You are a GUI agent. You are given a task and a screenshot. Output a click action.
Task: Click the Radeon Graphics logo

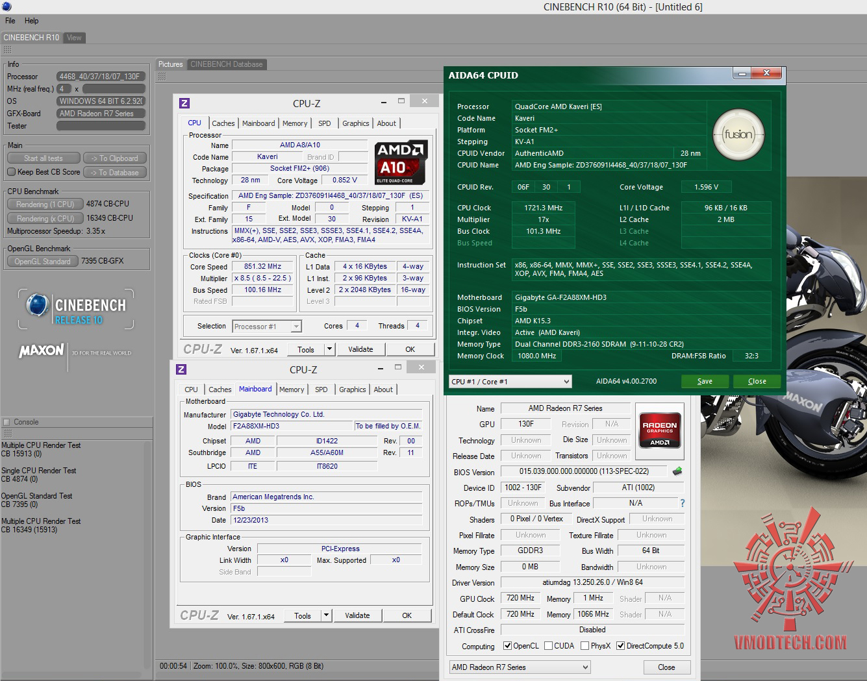point(659,429)
